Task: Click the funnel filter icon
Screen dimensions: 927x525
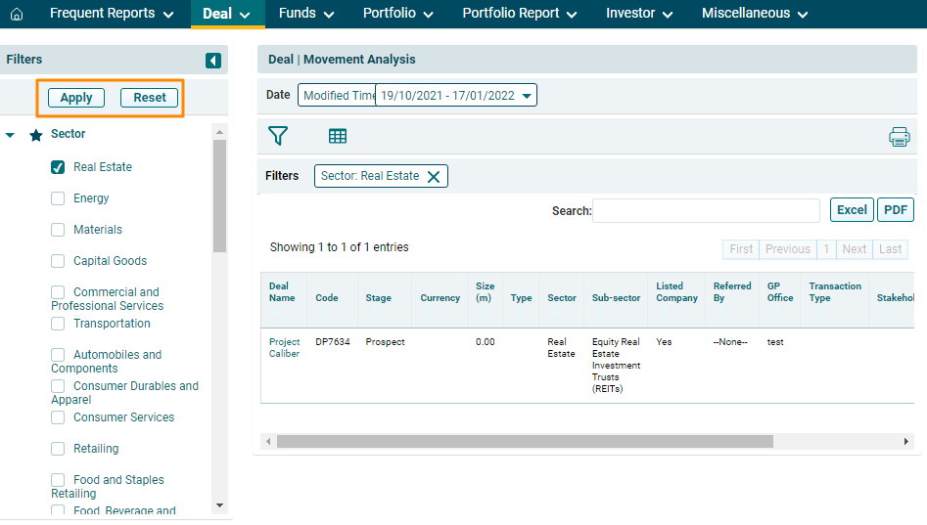Action: (x=278, y=136)
